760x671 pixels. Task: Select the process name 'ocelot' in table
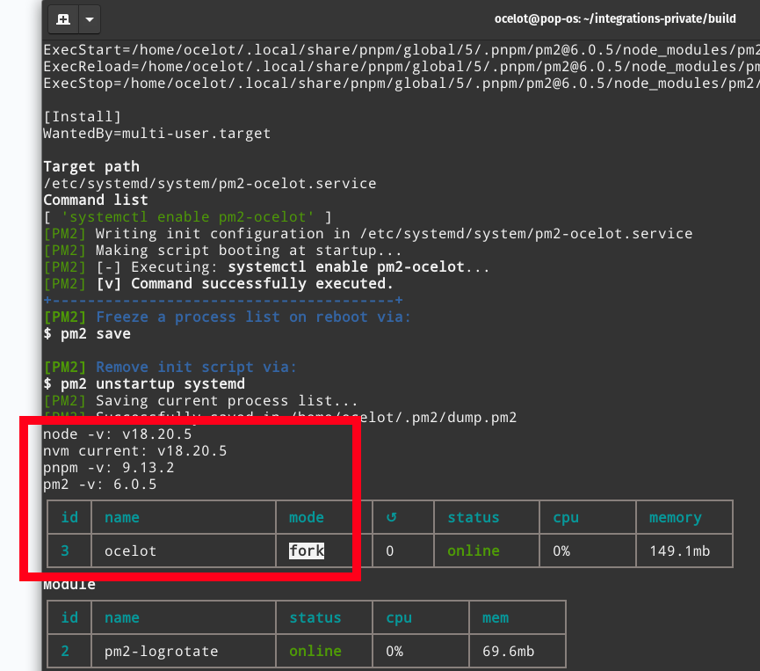130,551
